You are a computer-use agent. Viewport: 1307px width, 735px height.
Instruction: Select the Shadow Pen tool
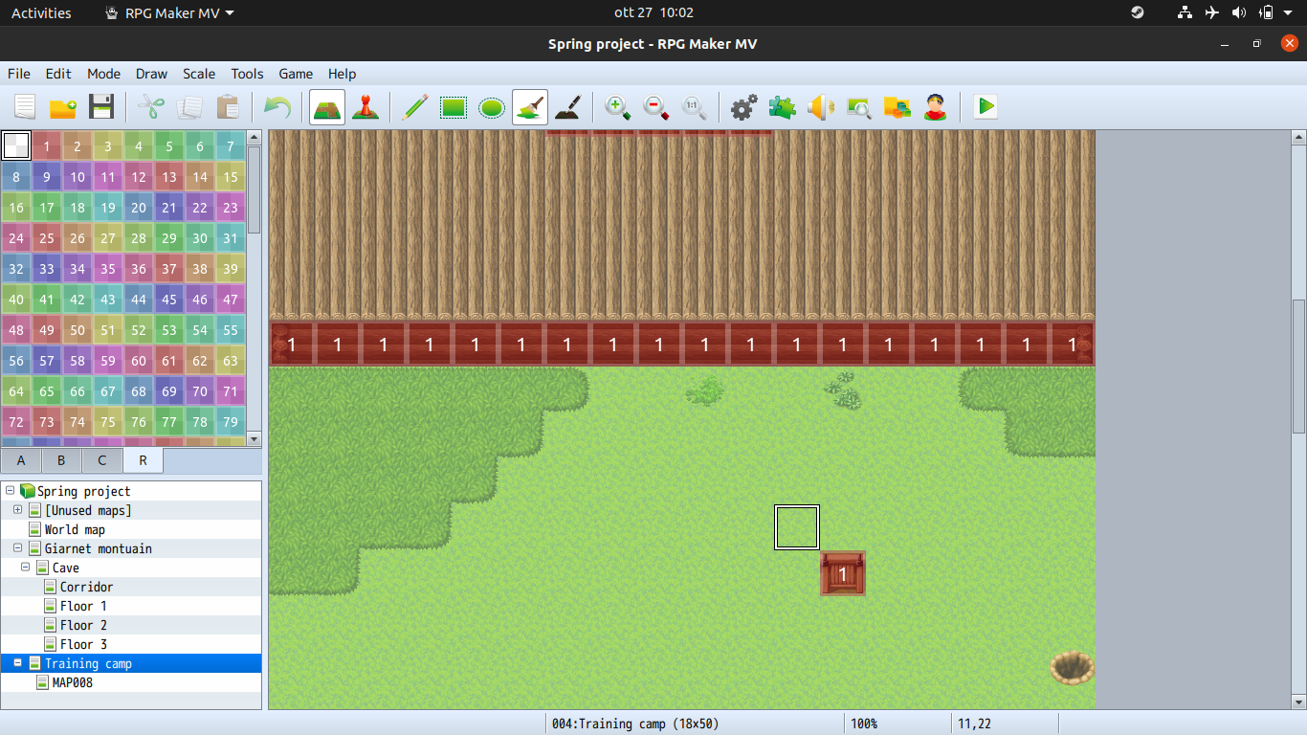pyautogui.click(x=568, y=107)
